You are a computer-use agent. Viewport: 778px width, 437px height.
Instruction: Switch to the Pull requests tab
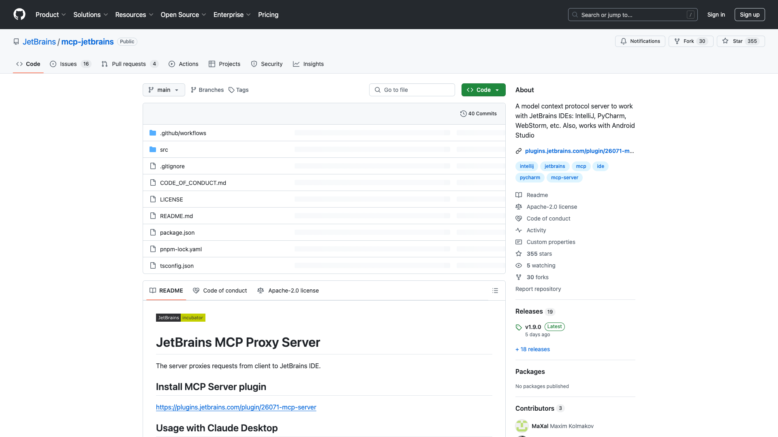pos(129,64)
